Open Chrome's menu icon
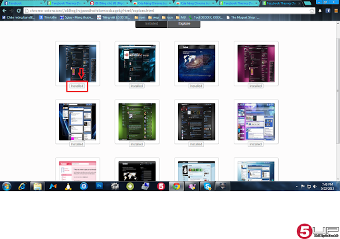The width and height of the screenshot is (340, 239). [x=336, y=11]
